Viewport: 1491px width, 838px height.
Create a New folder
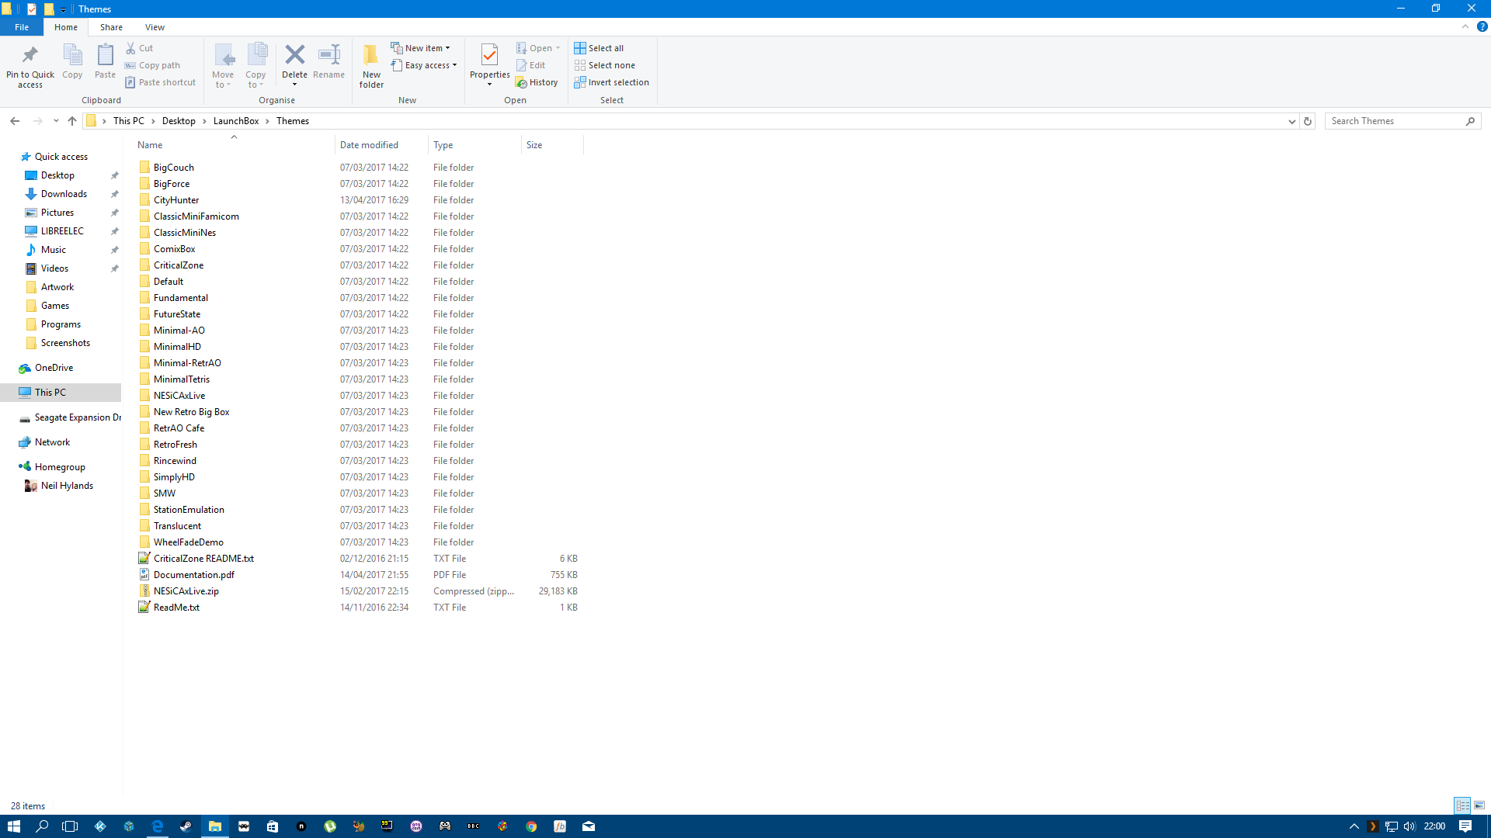point(371,66)
